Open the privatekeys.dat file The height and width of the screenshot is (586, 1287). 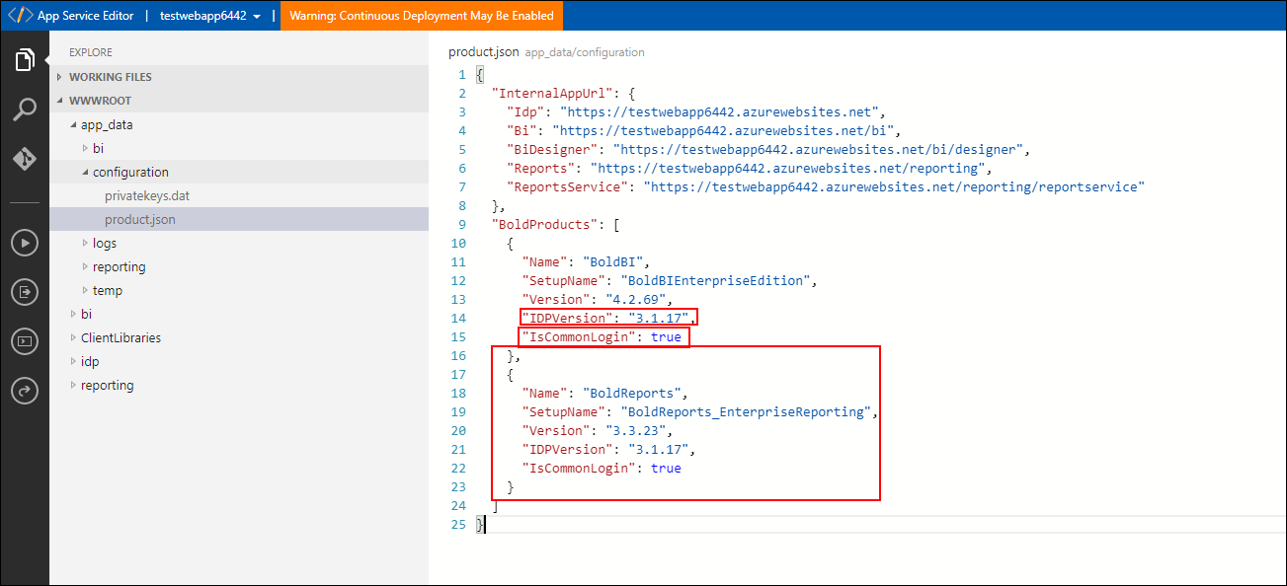point(239,195)
